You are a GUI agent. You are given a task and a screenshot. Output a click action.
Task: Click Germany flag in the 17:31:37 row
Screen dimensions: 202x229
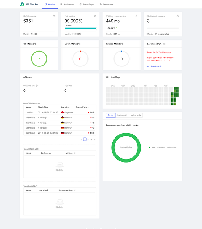pos(63,133)
